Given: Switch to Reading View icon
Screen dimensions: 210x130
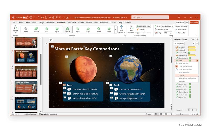Looking at the screenshot, I should tap(166, 114).
